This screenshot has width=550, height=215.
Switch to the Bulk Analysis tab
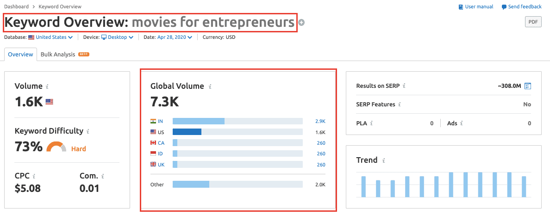coord(64,54)
